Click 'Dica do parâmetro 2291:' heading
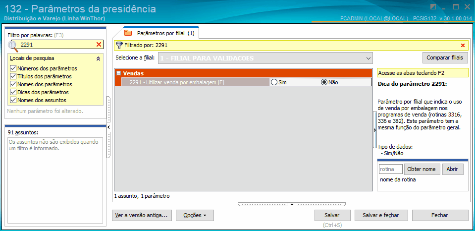Viewport: 475px width, 231px height. click(x=412, y=84)
